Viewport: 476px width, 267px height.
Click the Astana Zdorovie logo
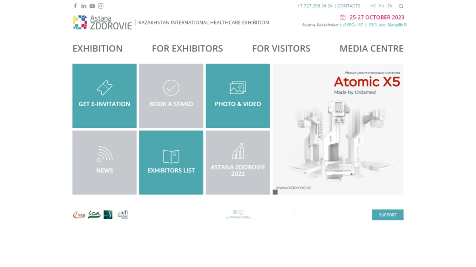tap(102, 22)
